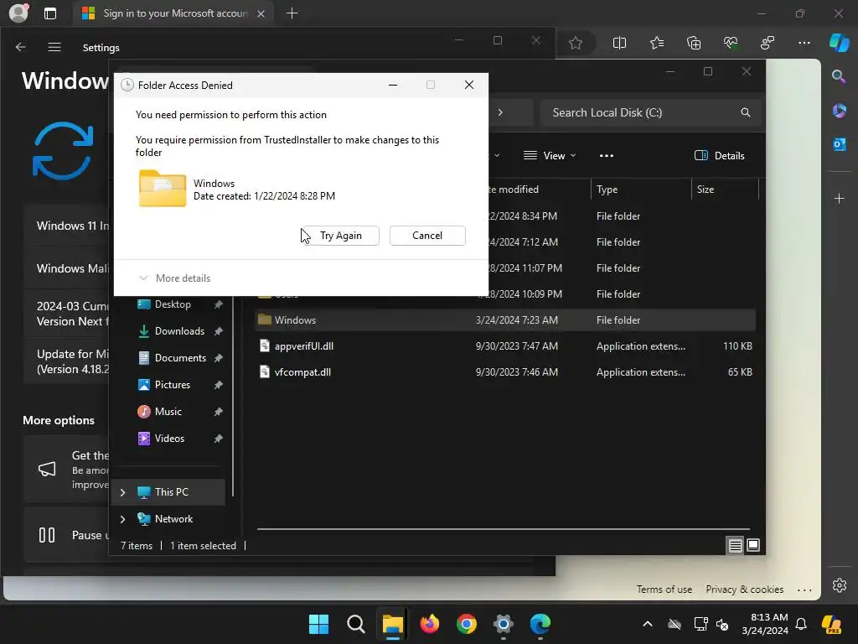Expand the Network tree node
This screenshot has height=644, width=858.
[x=122, y=519]
